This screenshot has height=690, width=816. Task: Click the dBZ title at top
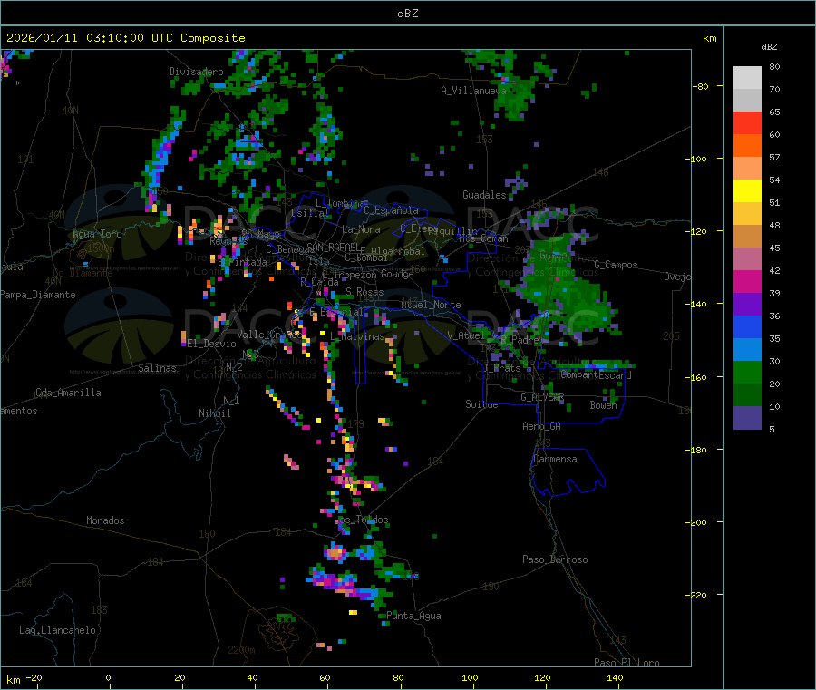coord(407,14)
